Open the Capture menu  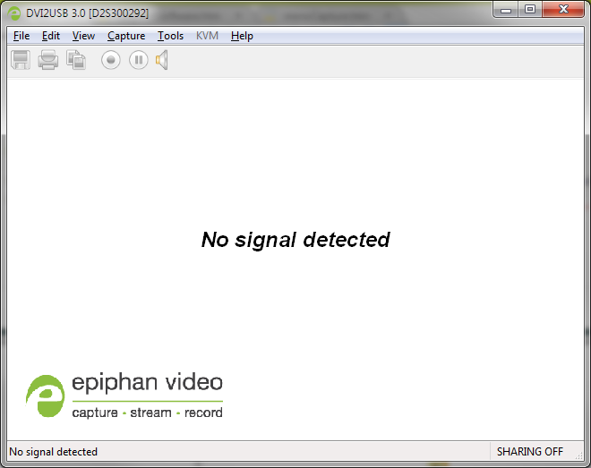pos(126,36)
